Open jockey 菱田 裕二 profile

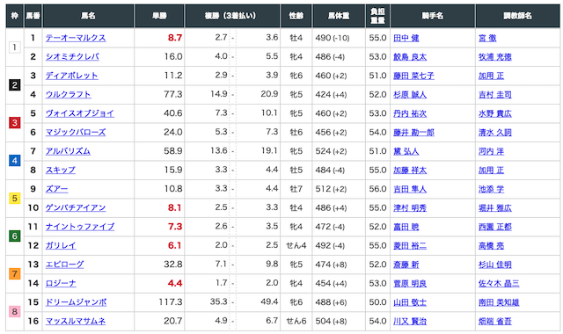pos(410,246)
